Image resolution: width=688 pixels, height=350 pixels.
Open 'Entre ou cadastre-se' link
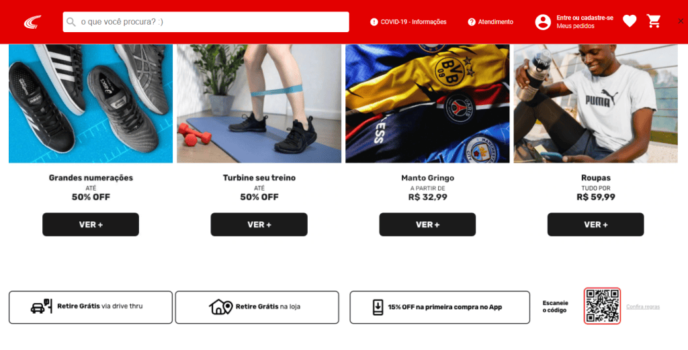pyautogui.click(x=585, y=18)
